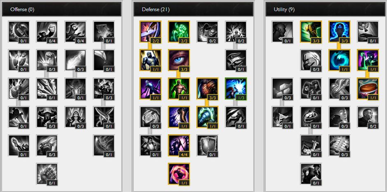
Task: Click the blue eye mastery icon in Defense
Action: point(179,60)
